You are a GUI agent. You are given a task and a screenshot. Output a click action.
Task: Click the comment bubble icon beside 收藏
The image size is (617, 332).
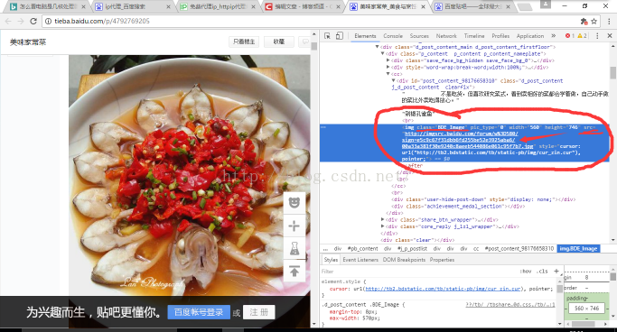point(304,41)
